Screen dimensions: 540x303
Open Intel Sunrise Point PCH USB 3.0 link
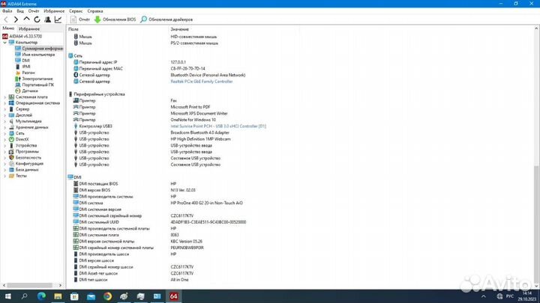(218, 126)
